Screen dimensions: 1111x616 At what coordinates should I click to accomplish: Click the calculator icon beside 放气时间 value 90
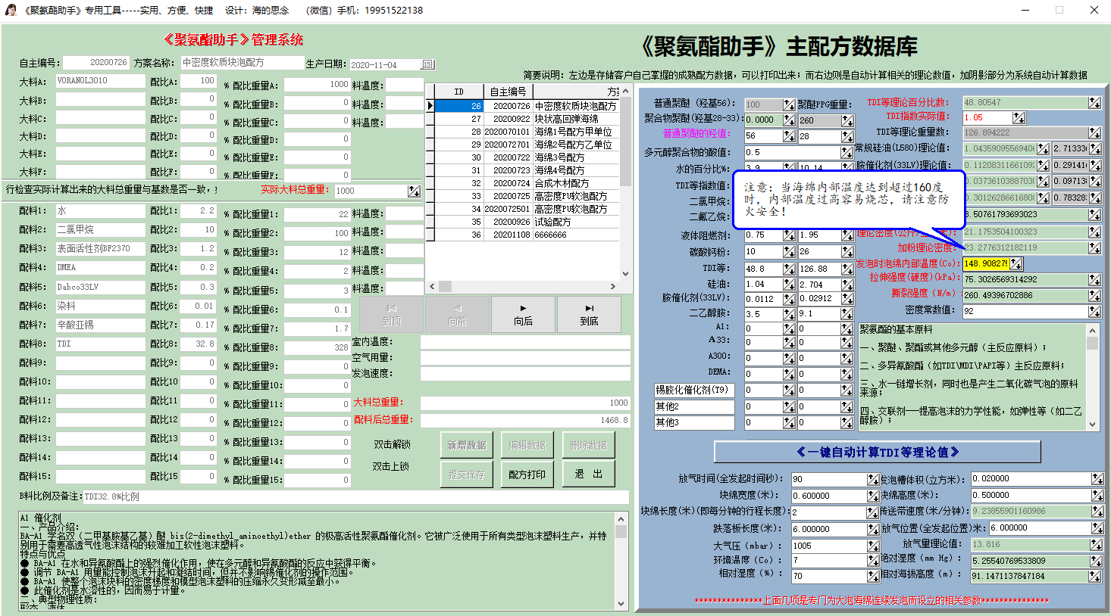coord(873,479)
